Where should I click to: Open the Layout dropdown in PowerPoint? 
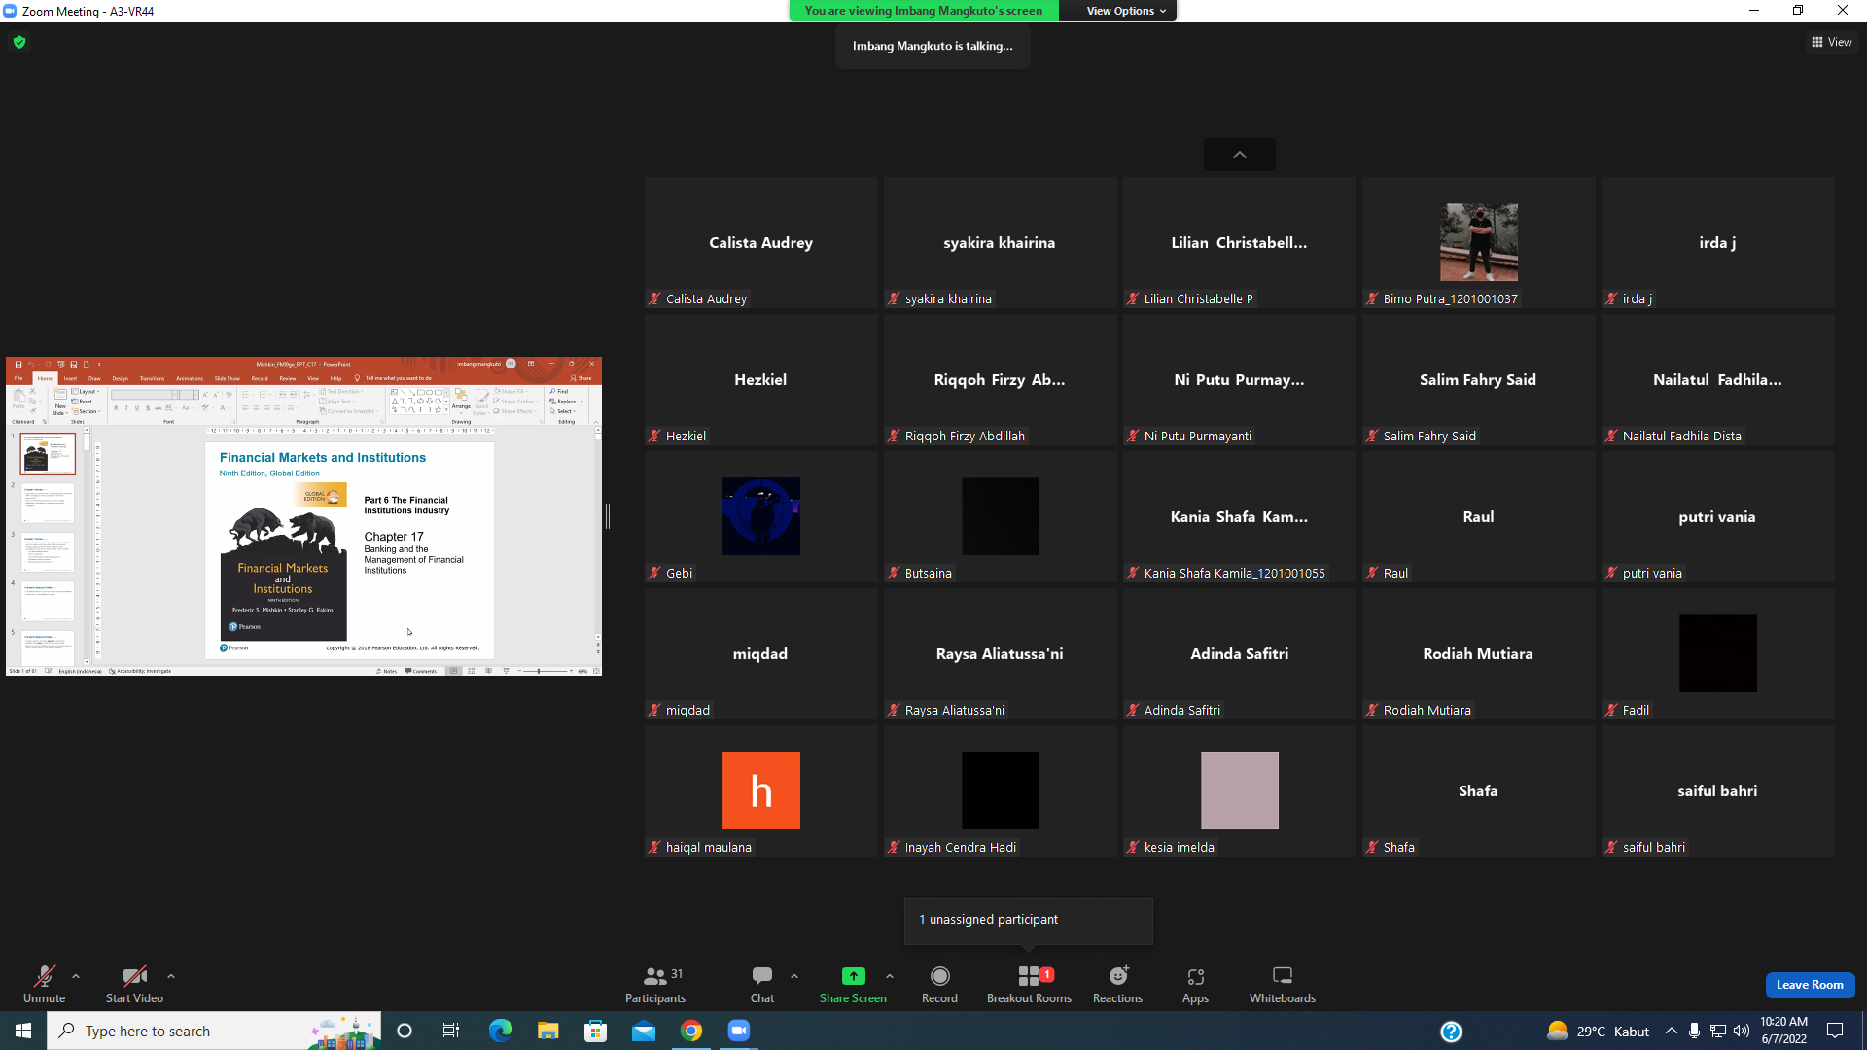pyautogui.click(x=87, y=392)
